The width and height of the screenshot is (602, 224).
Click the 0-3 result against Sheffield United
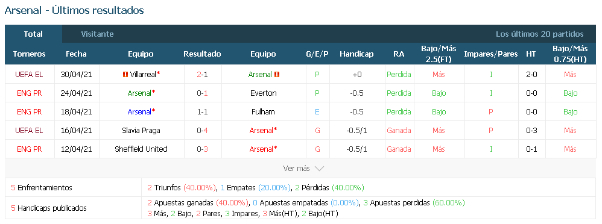click(202, 149)
